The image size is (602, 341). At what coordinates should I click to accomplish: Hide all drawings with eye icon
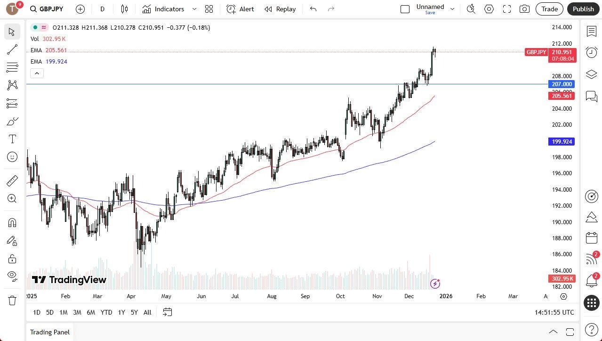(x=12, y=276)
